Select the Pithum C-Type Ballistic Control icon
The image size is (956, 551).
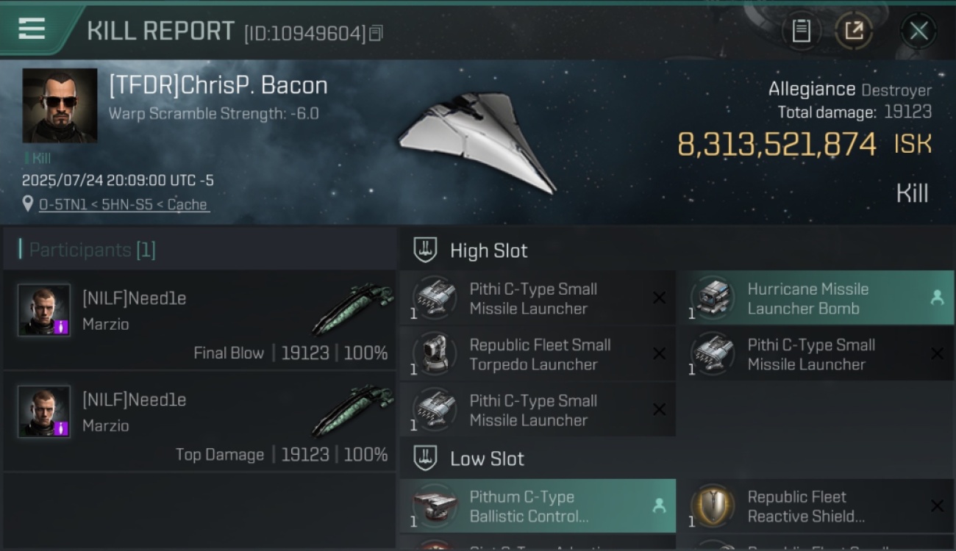434,506
